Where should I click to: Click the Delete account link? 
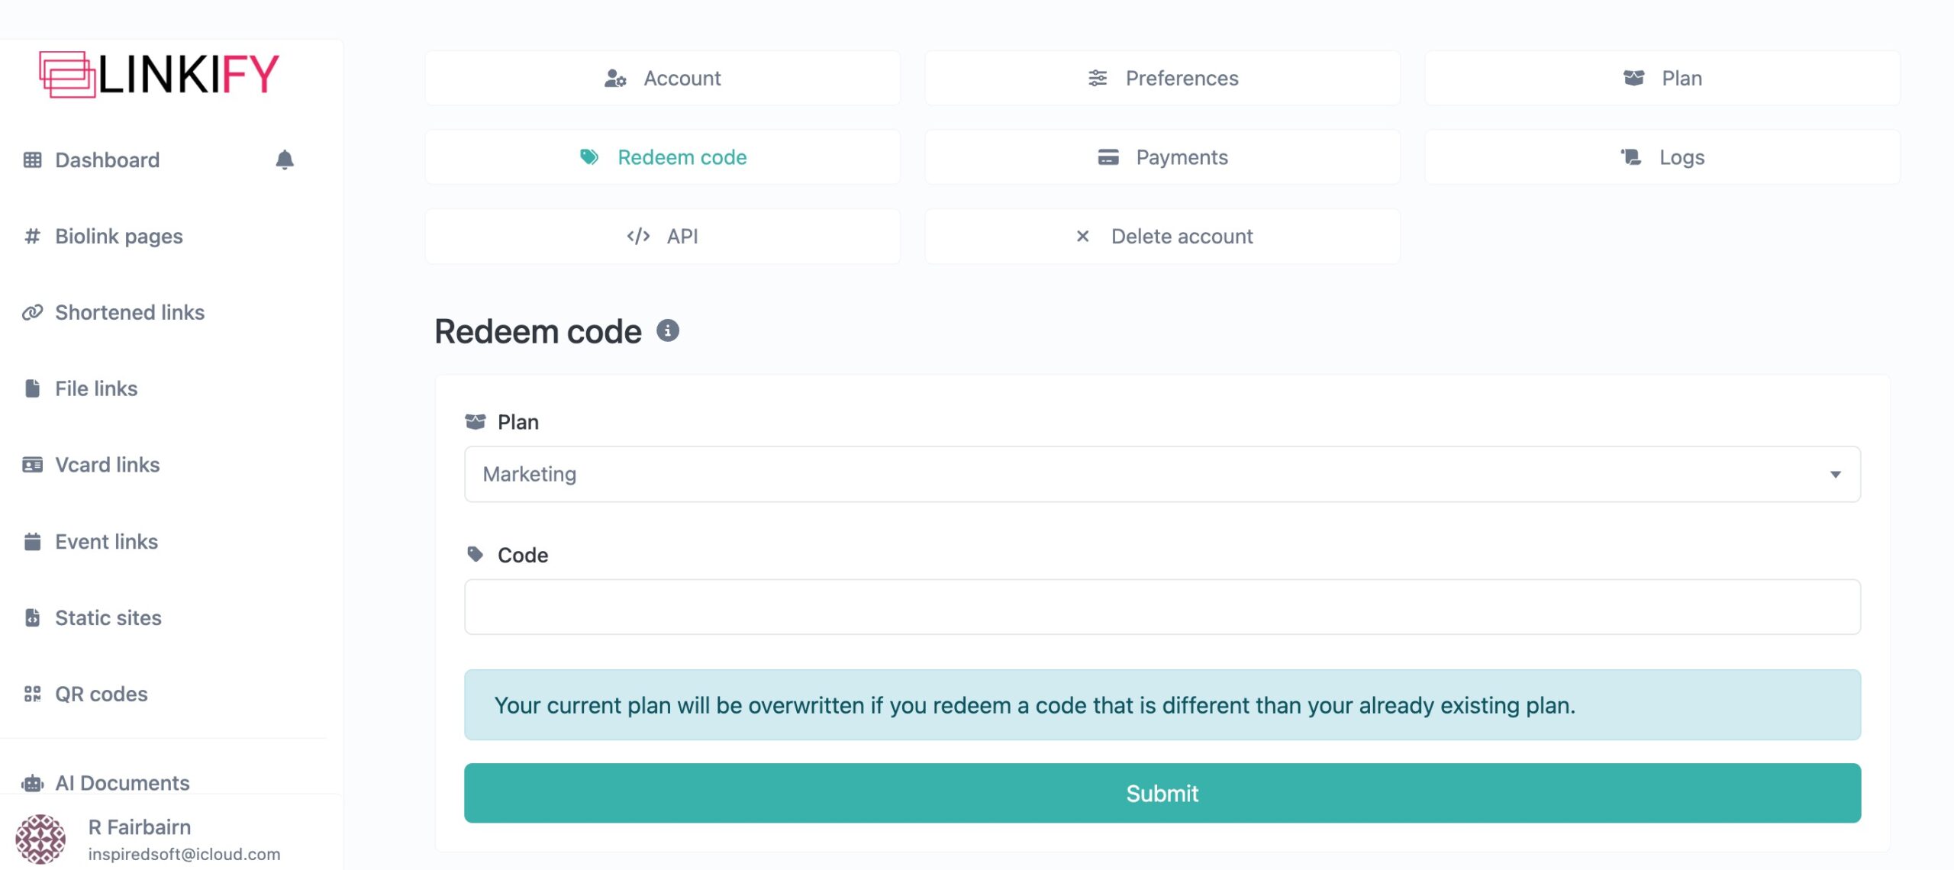1162,237
